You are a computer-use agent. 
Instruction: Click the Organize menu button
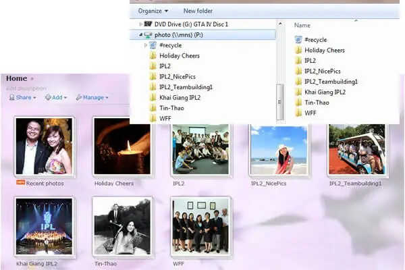(153, 11)
